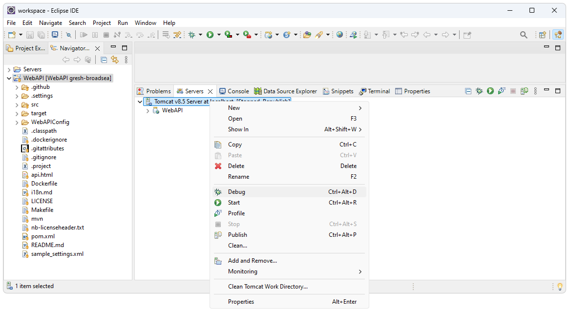The width and height of the screenshot is (568, 312).
Task: Toggle Use Step Filters in toolbar
Action: [x=177, y=35]
